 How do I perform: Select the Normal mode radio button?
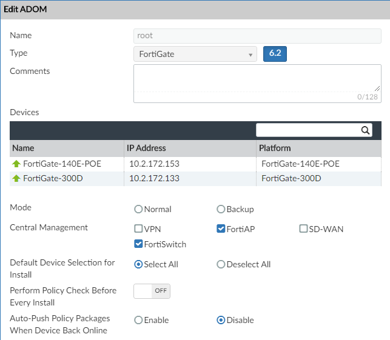coord(138,209)
